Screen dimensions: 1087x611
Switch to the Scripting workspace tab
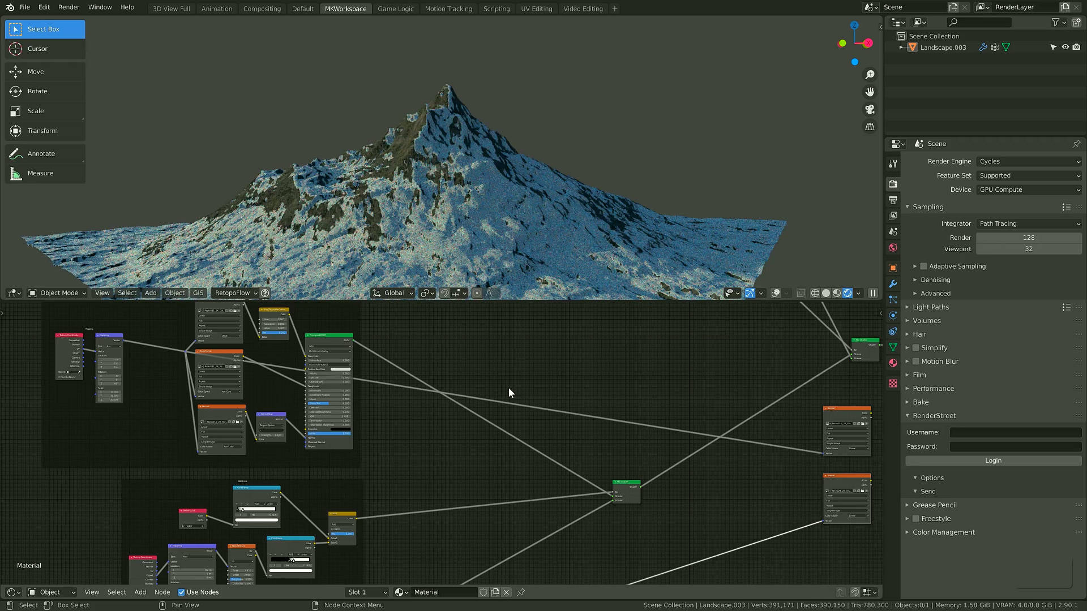click(x=496, y=8)
